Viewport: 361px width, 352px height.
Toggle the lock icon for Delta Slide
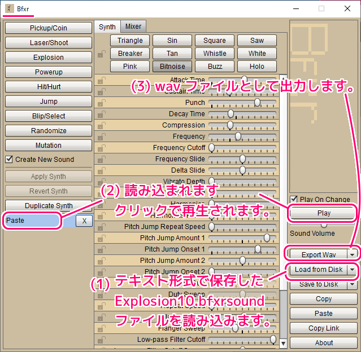tap(102, 170)
